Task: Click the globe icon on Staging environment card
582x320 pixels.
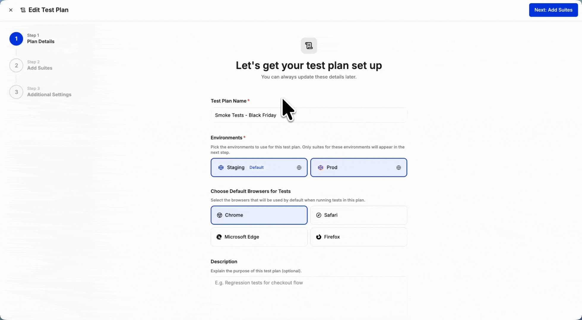Action: [299, 167]
